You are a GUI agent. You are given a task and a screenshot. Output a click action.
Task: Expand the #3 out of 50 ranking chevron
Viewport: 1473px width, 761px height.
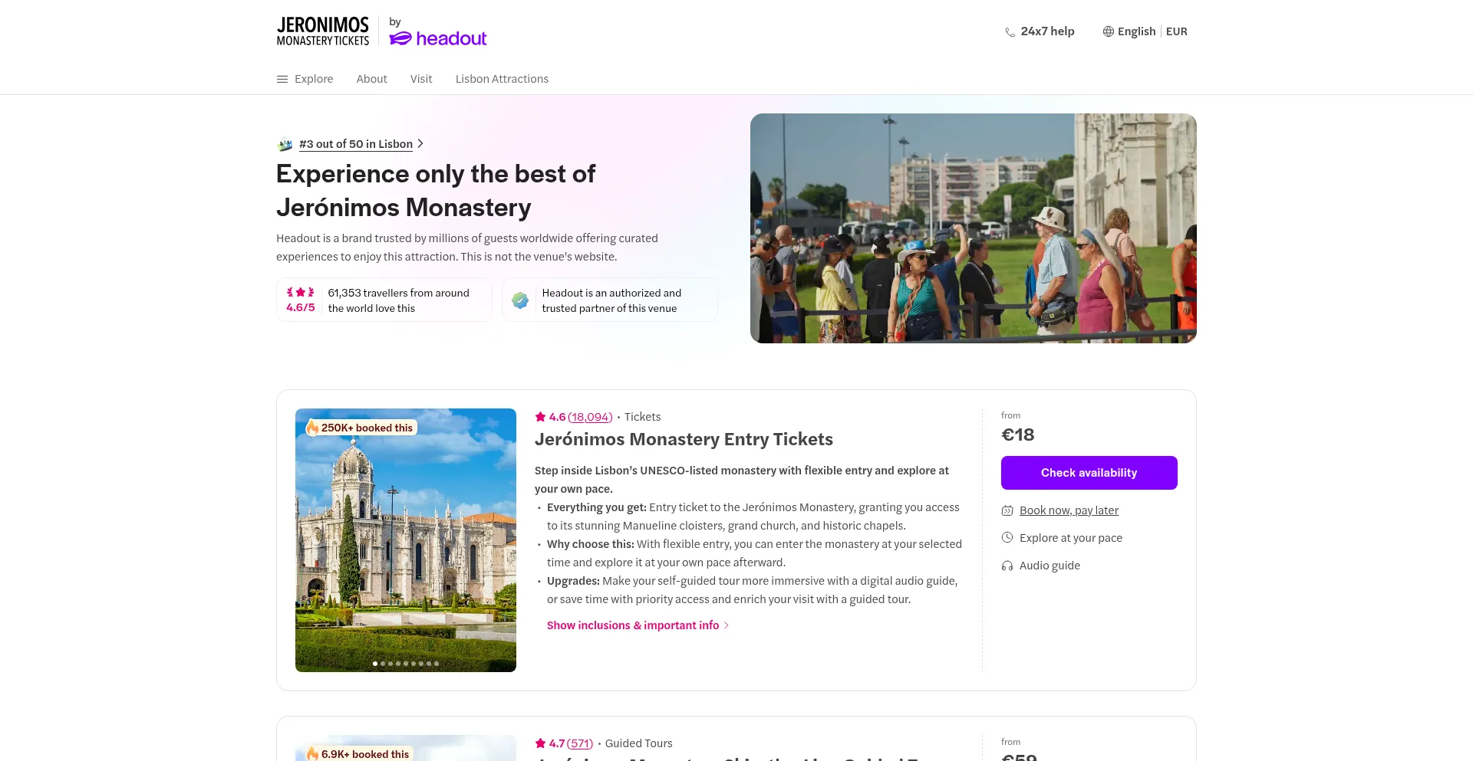tap(420, 144)
